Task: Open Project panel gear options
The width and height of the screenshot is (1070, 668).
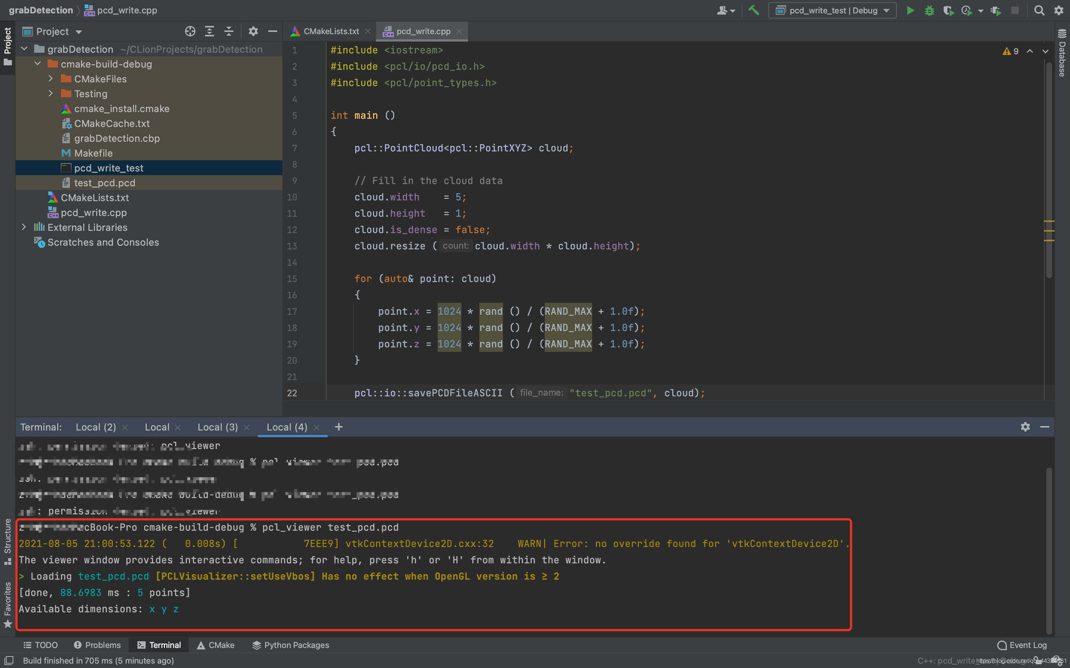Action: (x=253, y=32)
